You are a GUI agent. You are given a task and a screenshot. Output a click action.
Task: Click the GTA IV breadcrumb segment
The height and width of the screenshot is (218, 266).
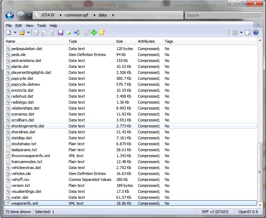pos(48,15)
